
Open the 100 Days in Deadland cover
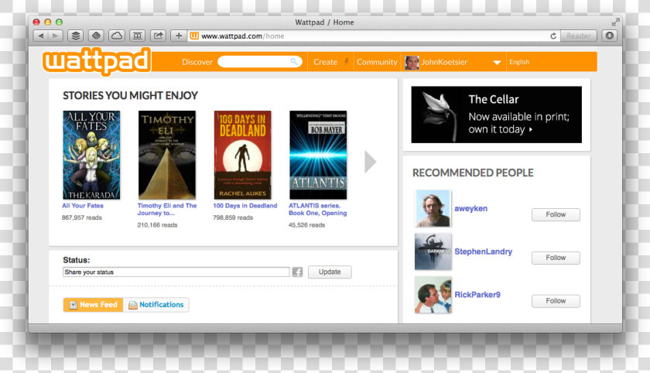click(242, 155)
